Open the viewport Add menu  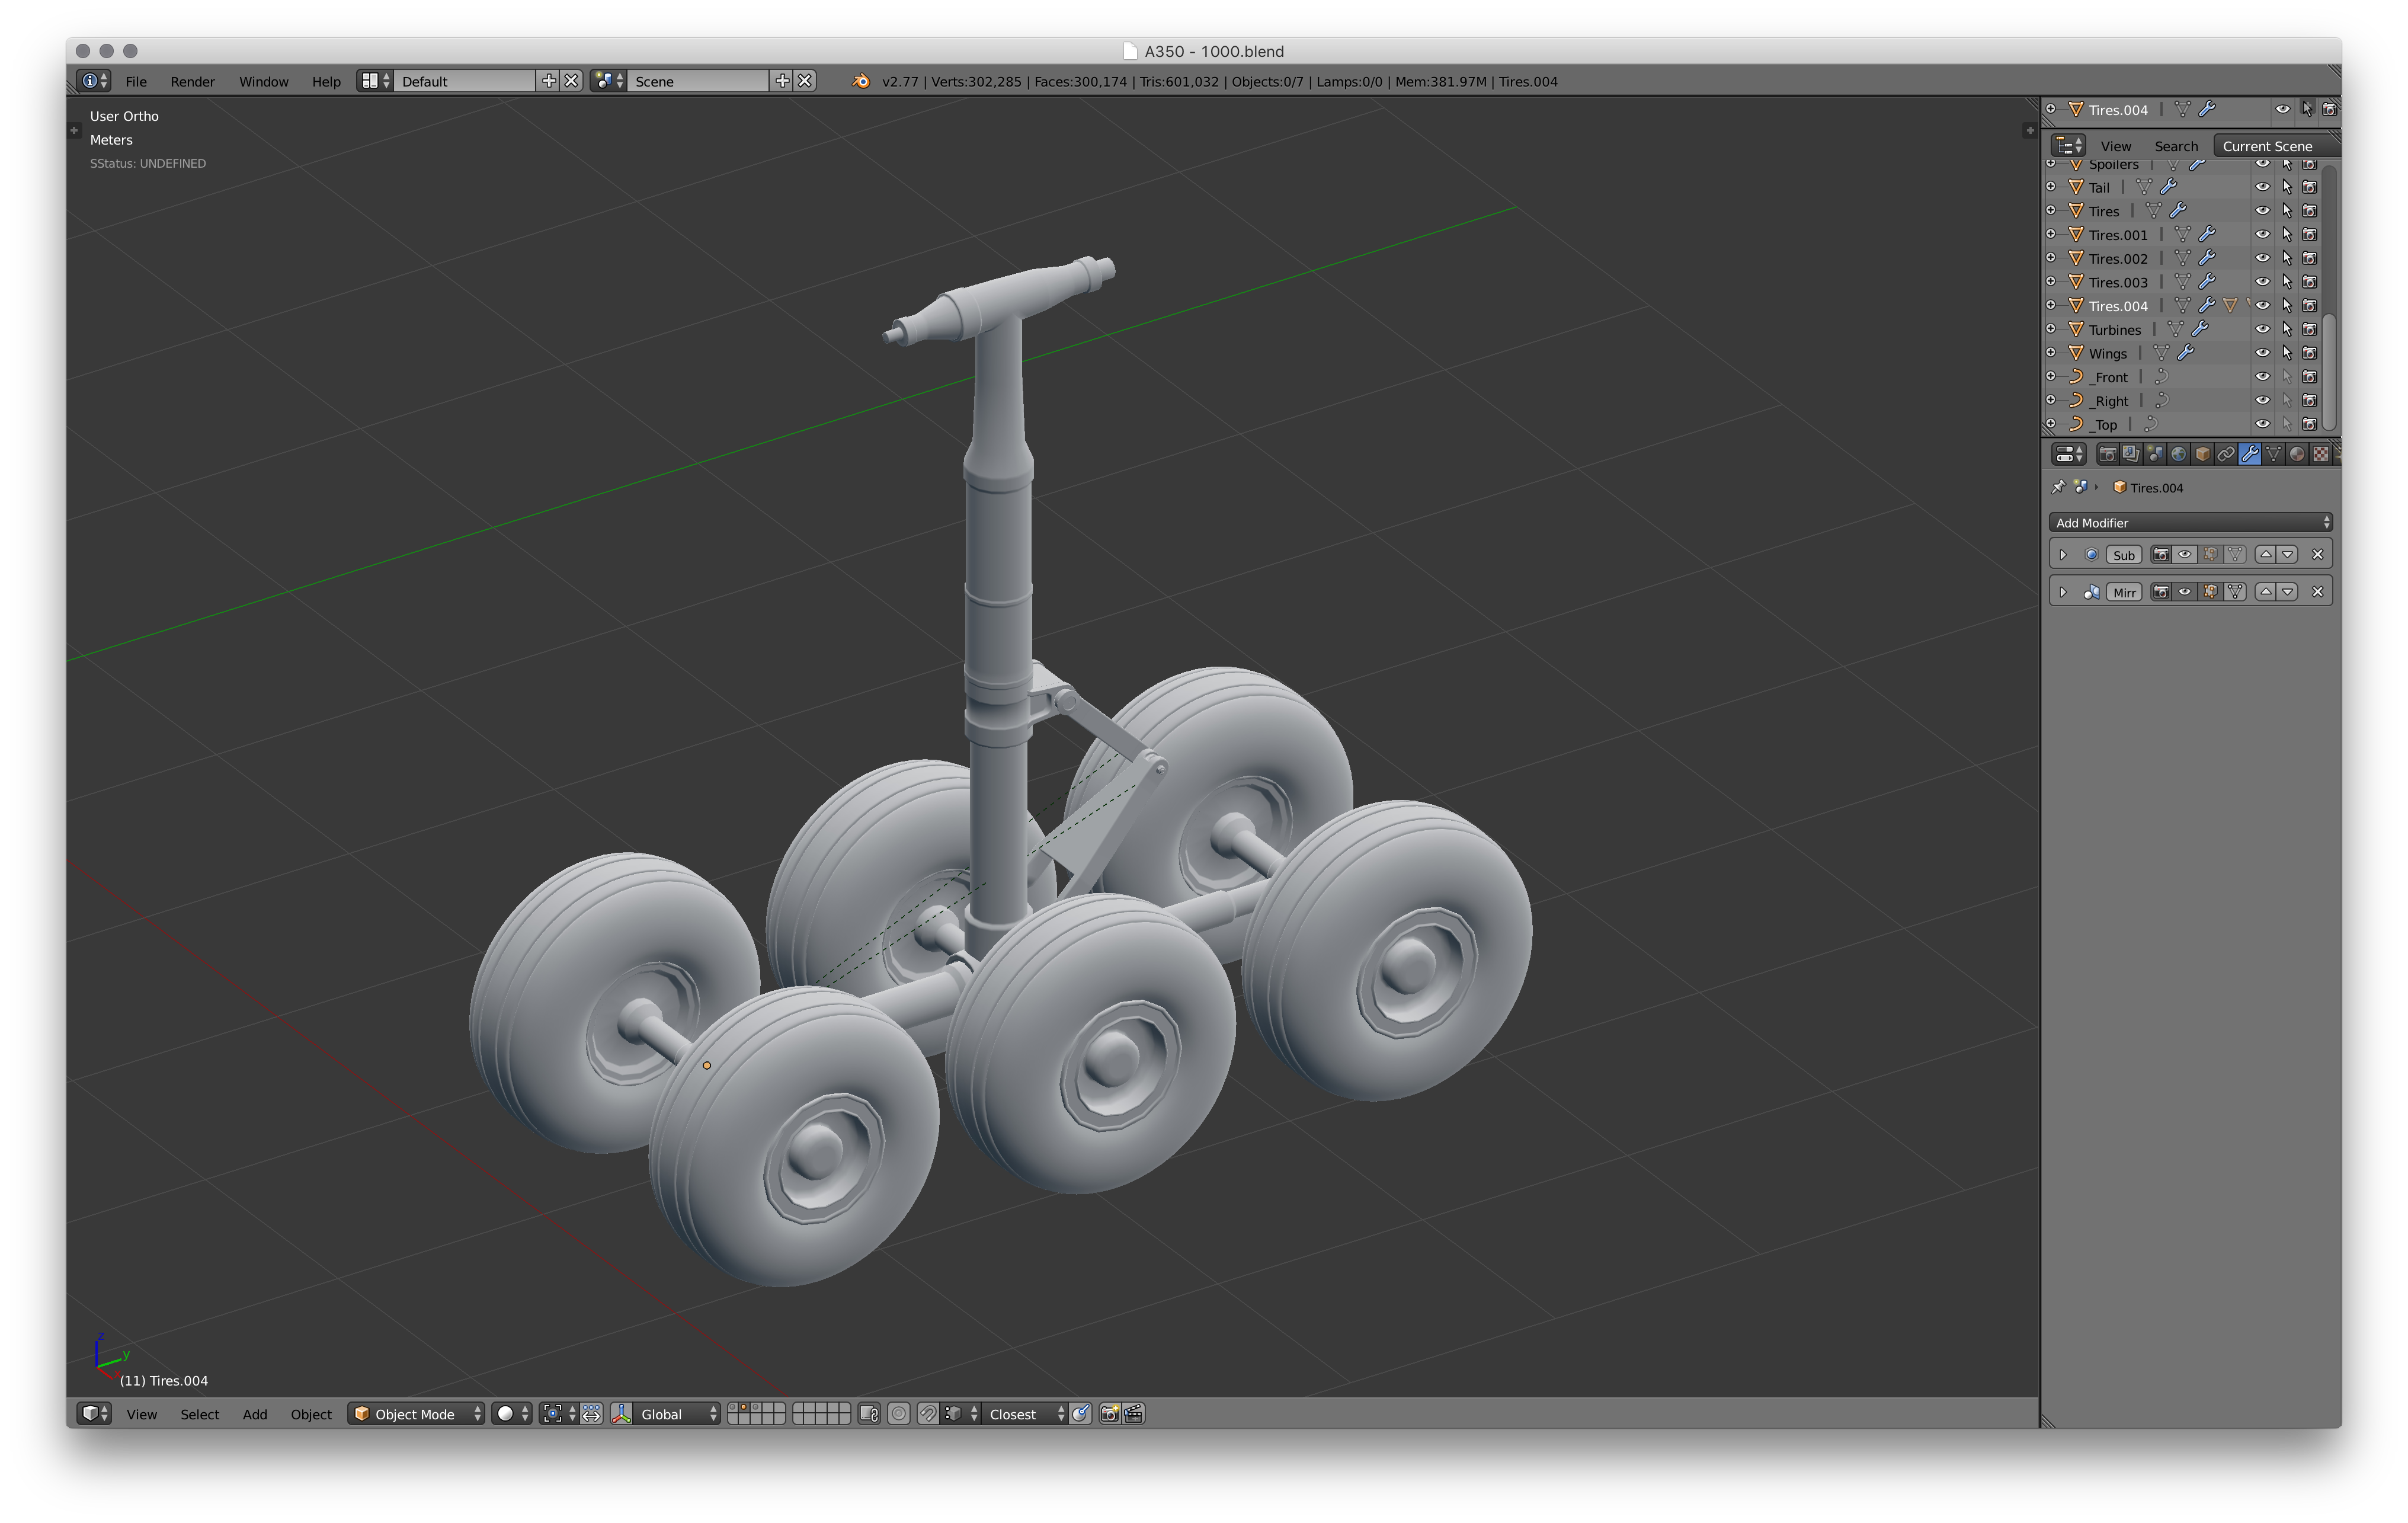click(x=255, y=1413)
